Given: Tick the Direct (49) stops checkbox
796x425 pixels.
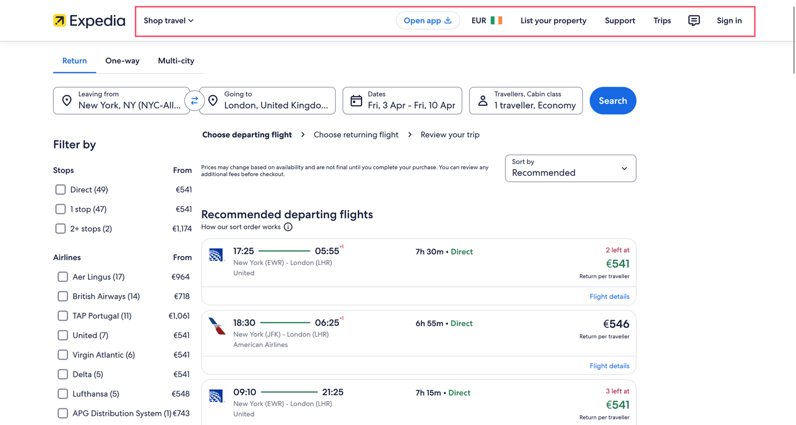Looking at the screenshot, I should pos(60,189).
